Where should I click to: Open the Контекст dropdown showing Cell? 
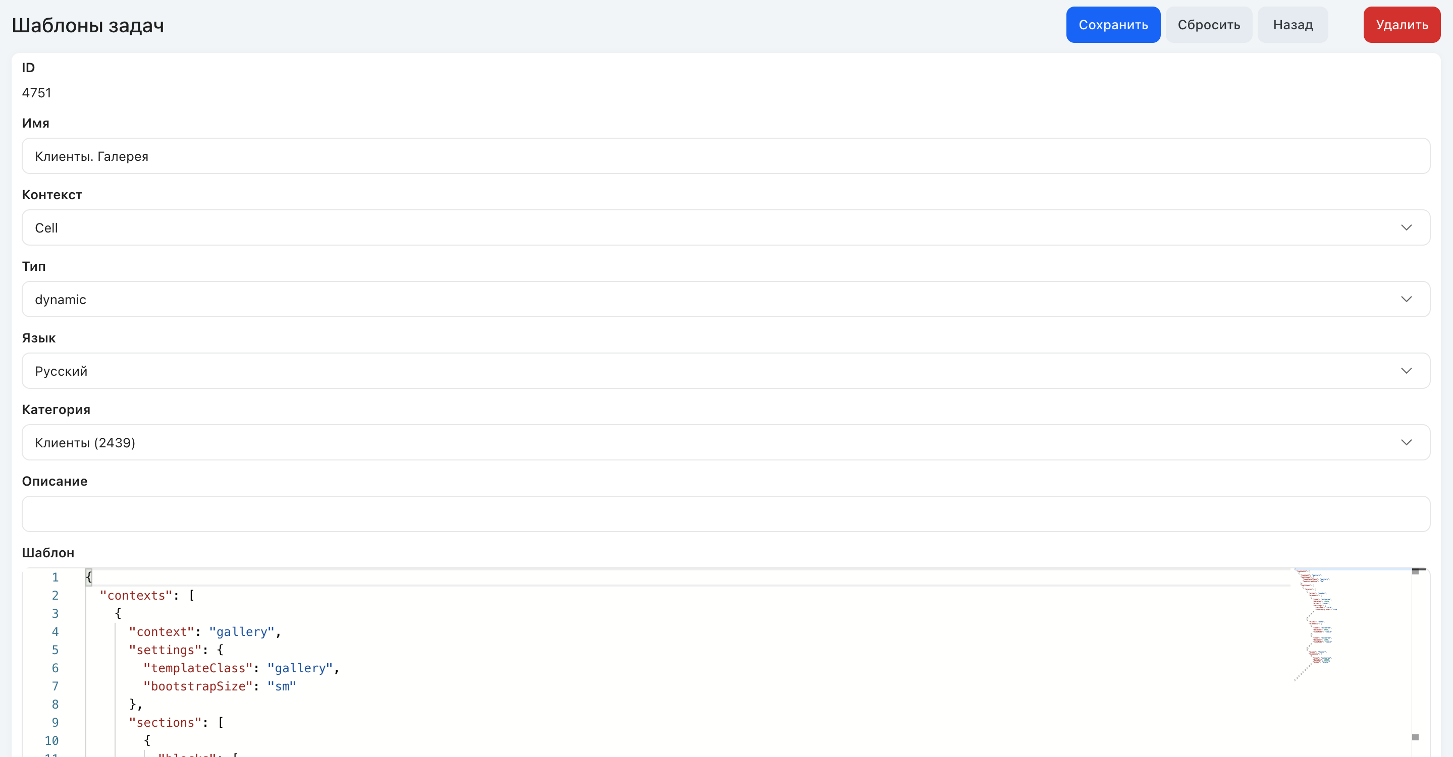(726, 228)
